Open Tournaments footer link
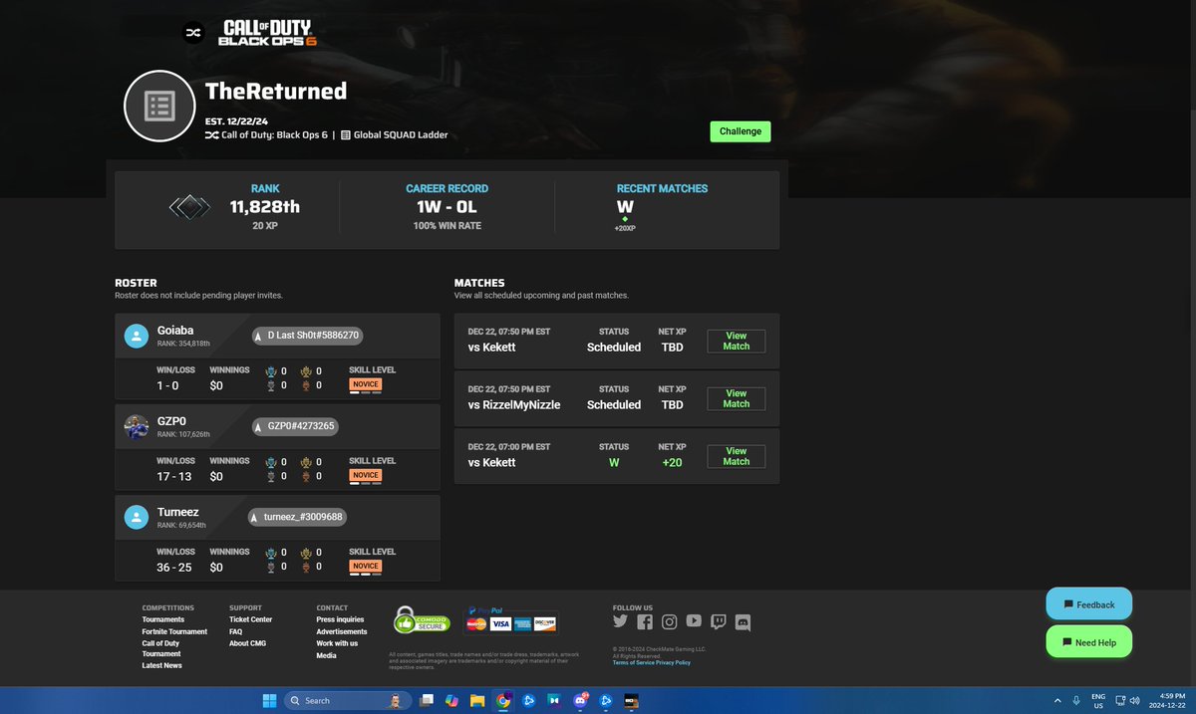Screen dimensions: 1196x714 [x=163, y=619]
